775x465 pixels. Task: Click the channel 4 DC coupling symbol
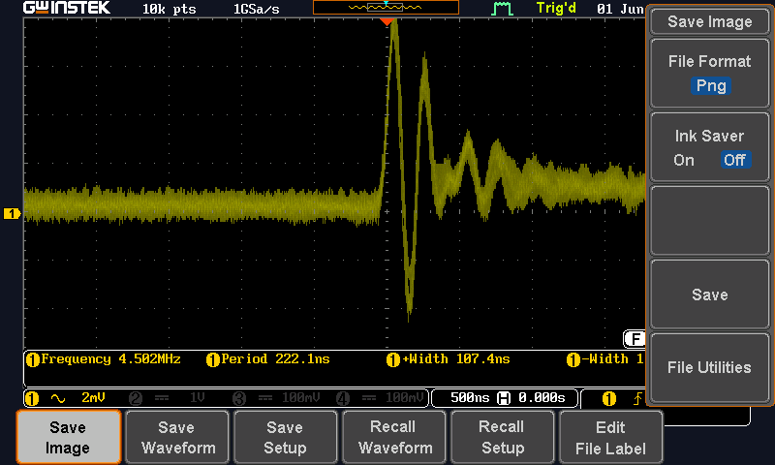coord(369,398)
